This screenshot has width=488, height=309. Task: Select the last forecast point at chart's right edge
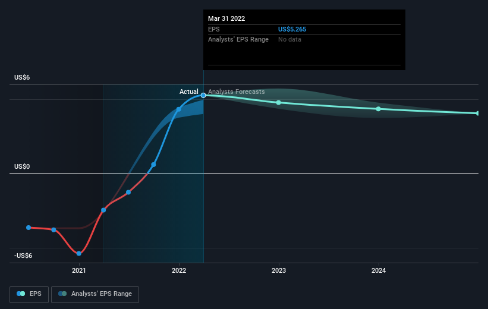[x=478, y=113]
